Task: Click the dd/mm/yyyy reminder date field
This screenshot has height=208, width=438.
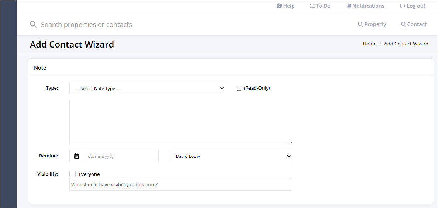Action: pyautogui.click(x=121, y=156)
